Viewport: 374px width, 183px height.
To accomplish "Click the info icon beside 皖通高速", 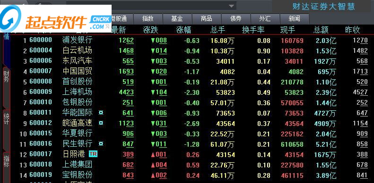I will 101,123.
